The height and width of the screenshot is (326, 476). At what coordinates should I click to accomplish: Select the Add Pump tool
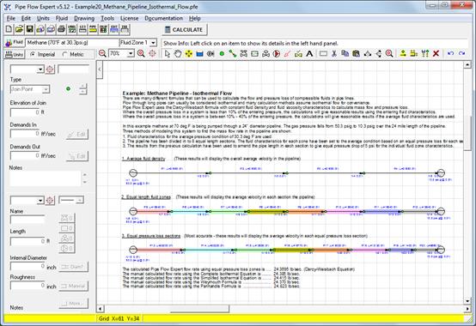(277, 54)
